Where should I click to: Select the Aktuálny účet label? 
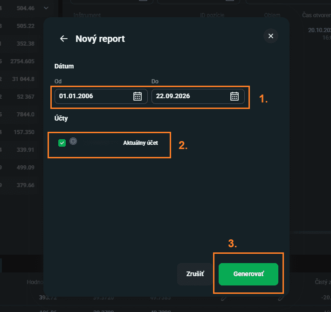coord(140,143)
